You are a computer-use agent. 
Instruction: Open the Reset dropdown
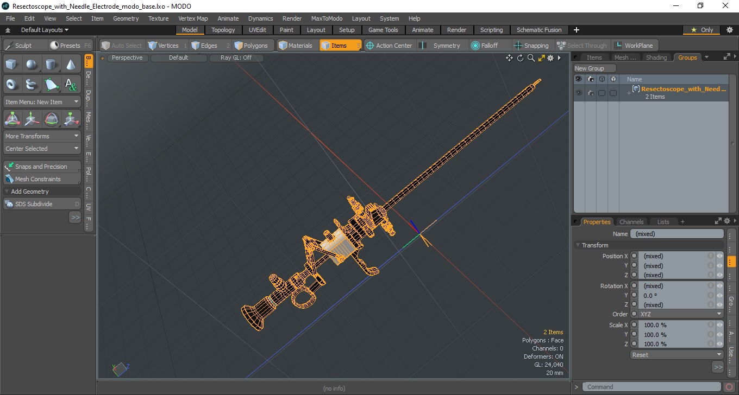[677, 355]
